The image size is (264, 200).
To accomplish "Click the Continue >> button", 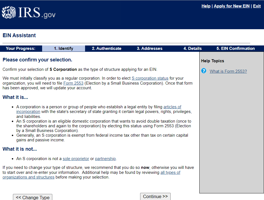I will coord(155,196).
